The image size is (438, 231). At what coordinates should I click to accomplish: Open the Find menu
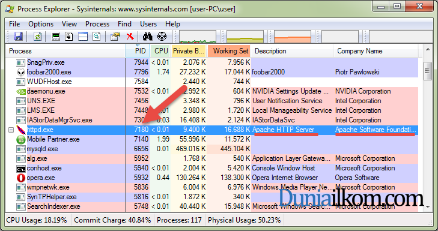point(124,24)
